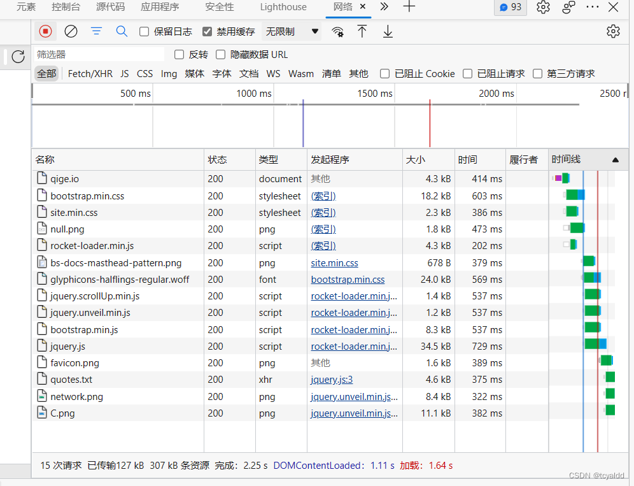Screen dimensions: 634x486
Task: Click waterfall bar for bootstrap.min.css row
Action: pyautogui.click(x=575, y=195)
